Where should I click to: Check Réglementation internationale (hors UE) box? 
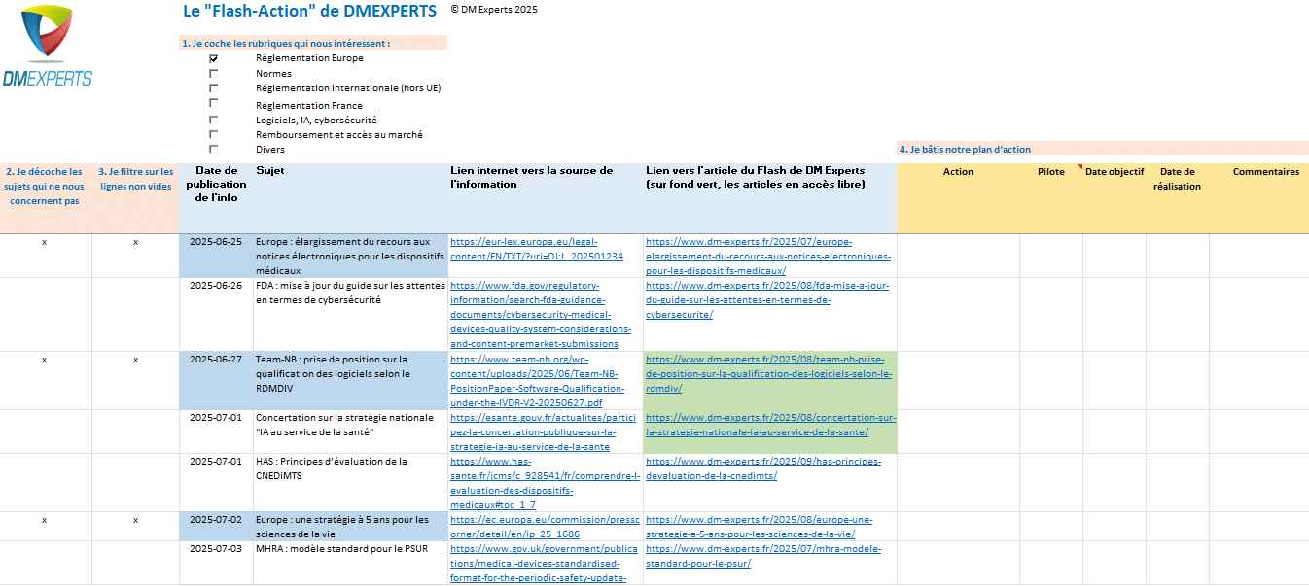[214, 87]
